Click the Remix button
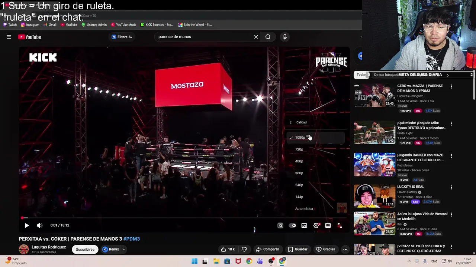The image size is (476, 267). tap(111, 250)
